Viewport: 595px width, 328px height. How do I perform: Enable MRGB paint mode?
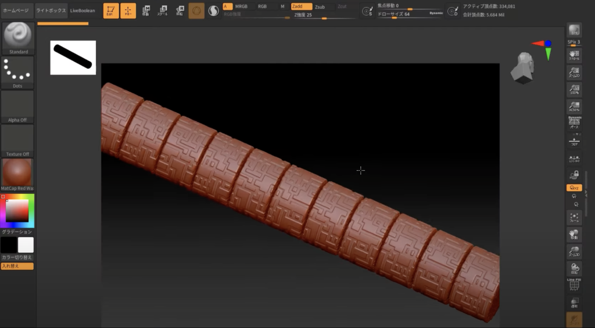pyautogui.click(x=241, y=6)
